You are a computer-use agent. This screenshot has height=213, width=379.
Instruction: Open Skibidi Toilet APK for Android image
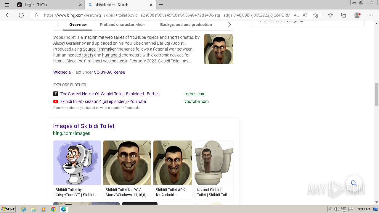[x=173, y=163]
